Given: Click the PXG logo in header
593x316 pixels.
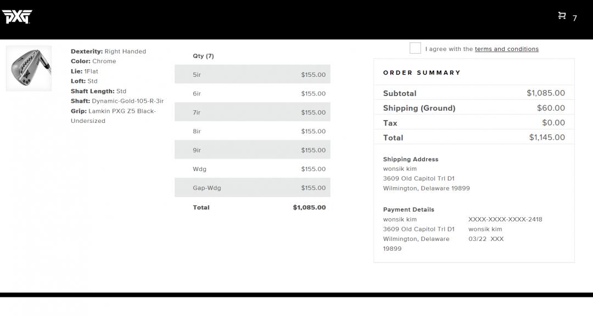Looking at the screenshot, I should (x=17, y=18).
